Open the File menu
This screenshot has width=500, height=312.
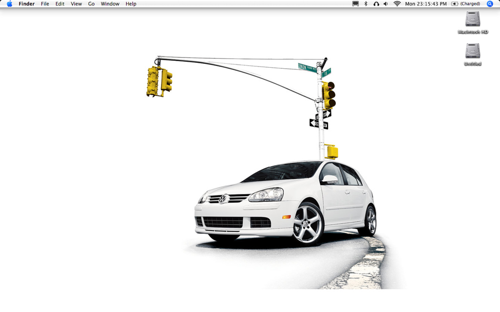(45, 4)
